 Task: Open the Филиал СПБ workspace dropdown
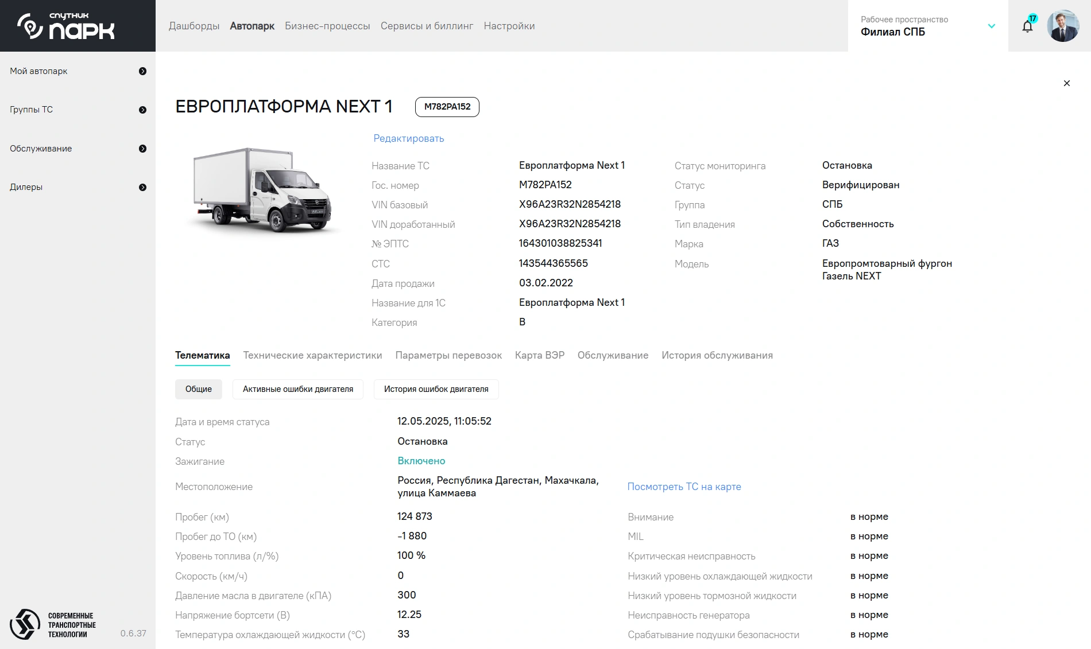coord(991,26)
